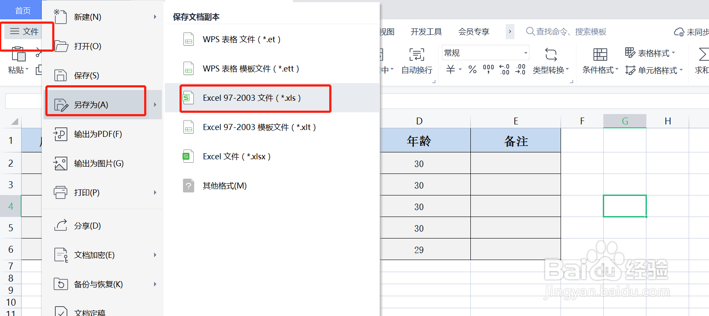The height and width of the screenshot is (316, 709).
Task: Save as Excel 97-2003 文件 (*.xls)
Action: click(x=272, y=98)
